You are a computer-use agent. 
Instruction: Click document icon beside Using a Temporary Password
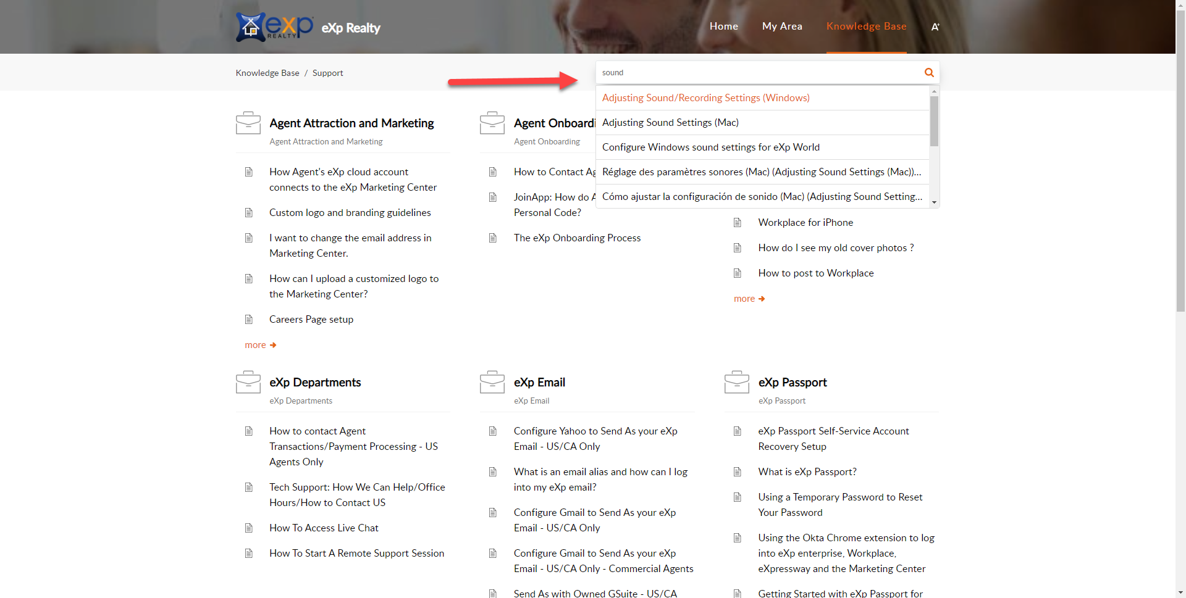pos(738,497)
